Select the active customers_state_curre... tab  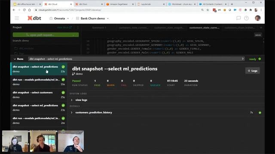[x=205, y=27]
